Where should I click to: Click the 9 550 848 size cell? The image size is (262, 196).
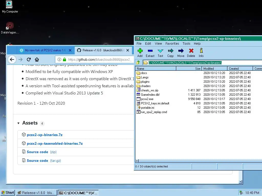[194, 99]
